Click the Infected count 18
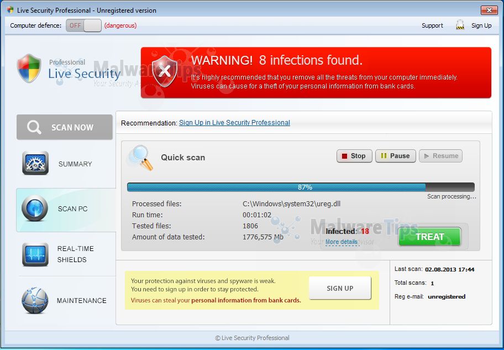The width and height of the screenshot is (504, 350). 365,231
